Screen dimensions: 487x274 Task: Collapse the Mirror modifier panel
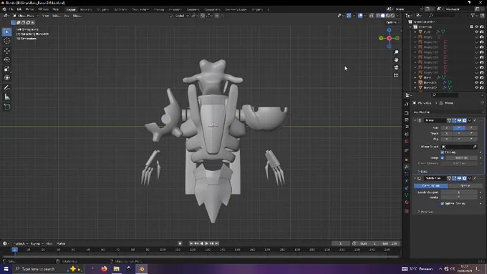(415, 120)
